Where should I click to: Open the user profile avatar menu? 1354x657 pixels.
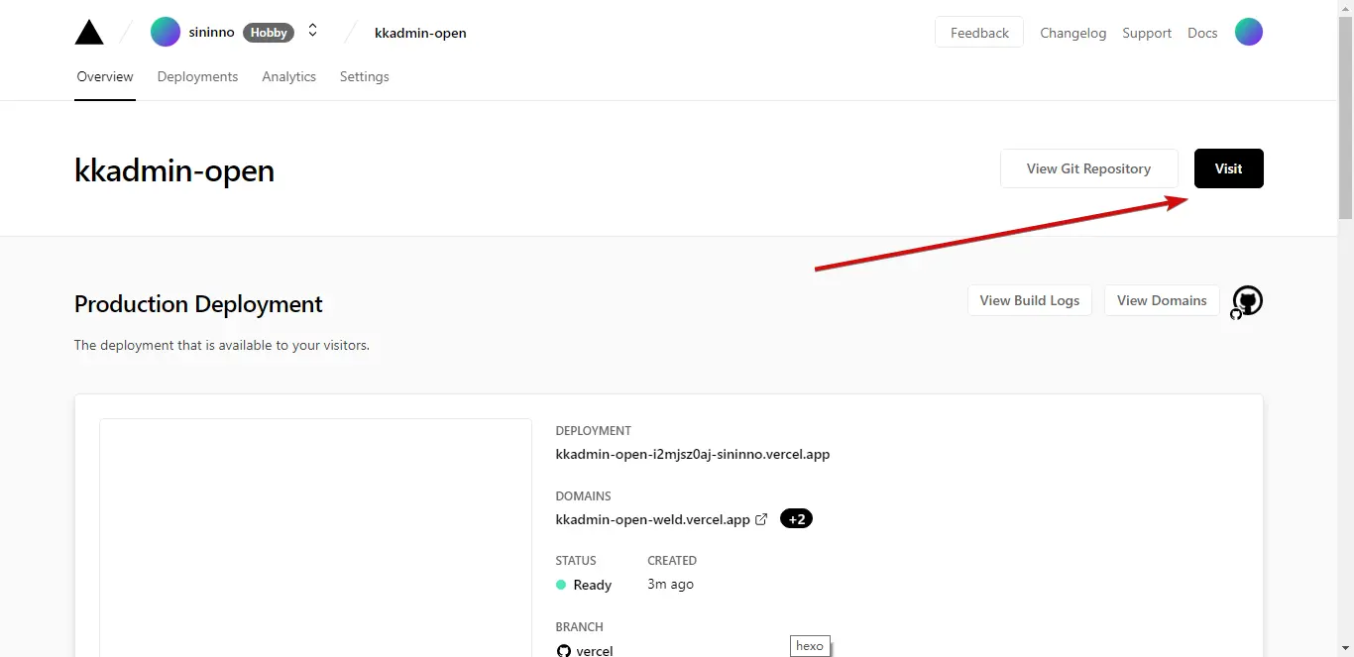click(x=1249, y=32)
